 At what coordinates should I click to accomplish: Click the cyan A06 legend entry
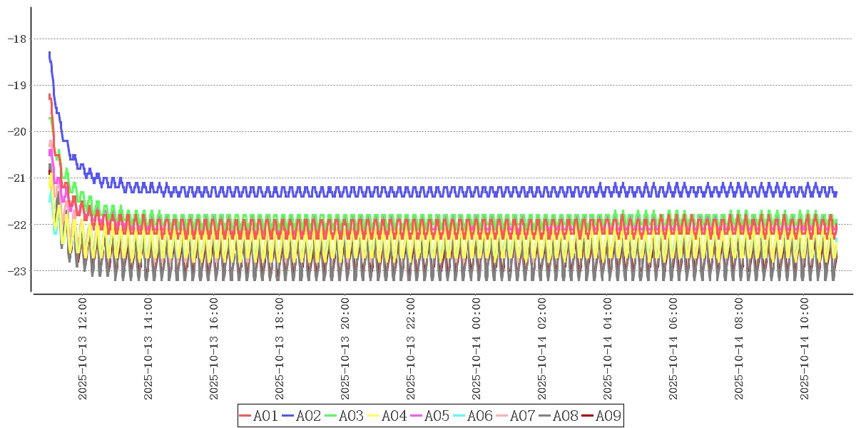click(472, 416)
